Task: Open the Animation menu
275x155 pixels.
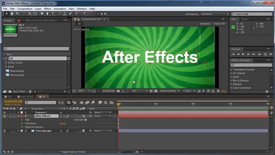Action: pyautogui.click(x=60, y=9)
